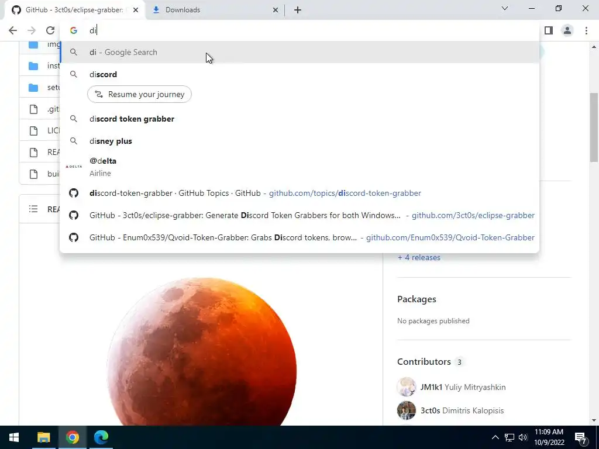Go back with the browser back arrow
Screen dimensions: 599x449
tap(13, 30)
